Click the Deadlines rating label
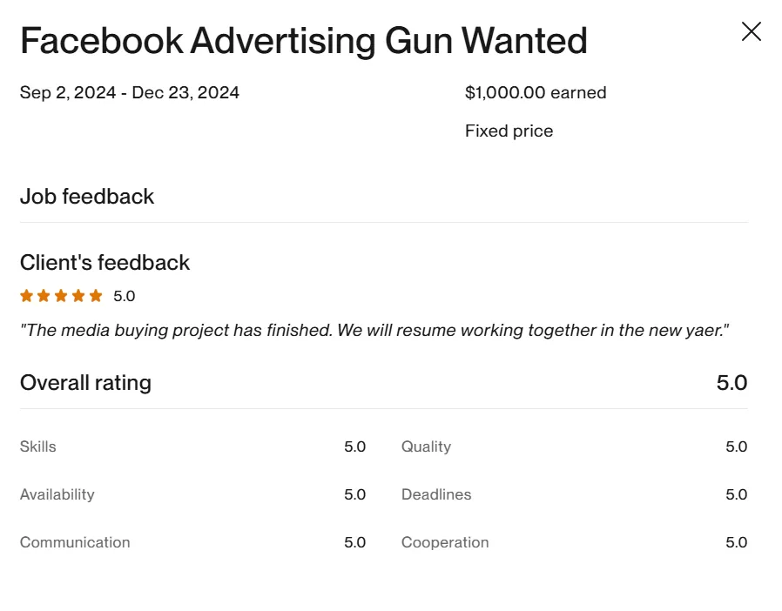Image resolution: width=782 pixels, height=611 pixels. 436,494
